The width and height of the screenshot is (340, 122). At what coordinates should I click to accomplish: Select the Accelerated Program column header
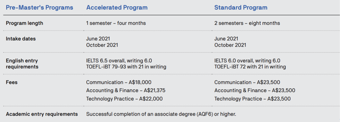[x=117, y=8]
